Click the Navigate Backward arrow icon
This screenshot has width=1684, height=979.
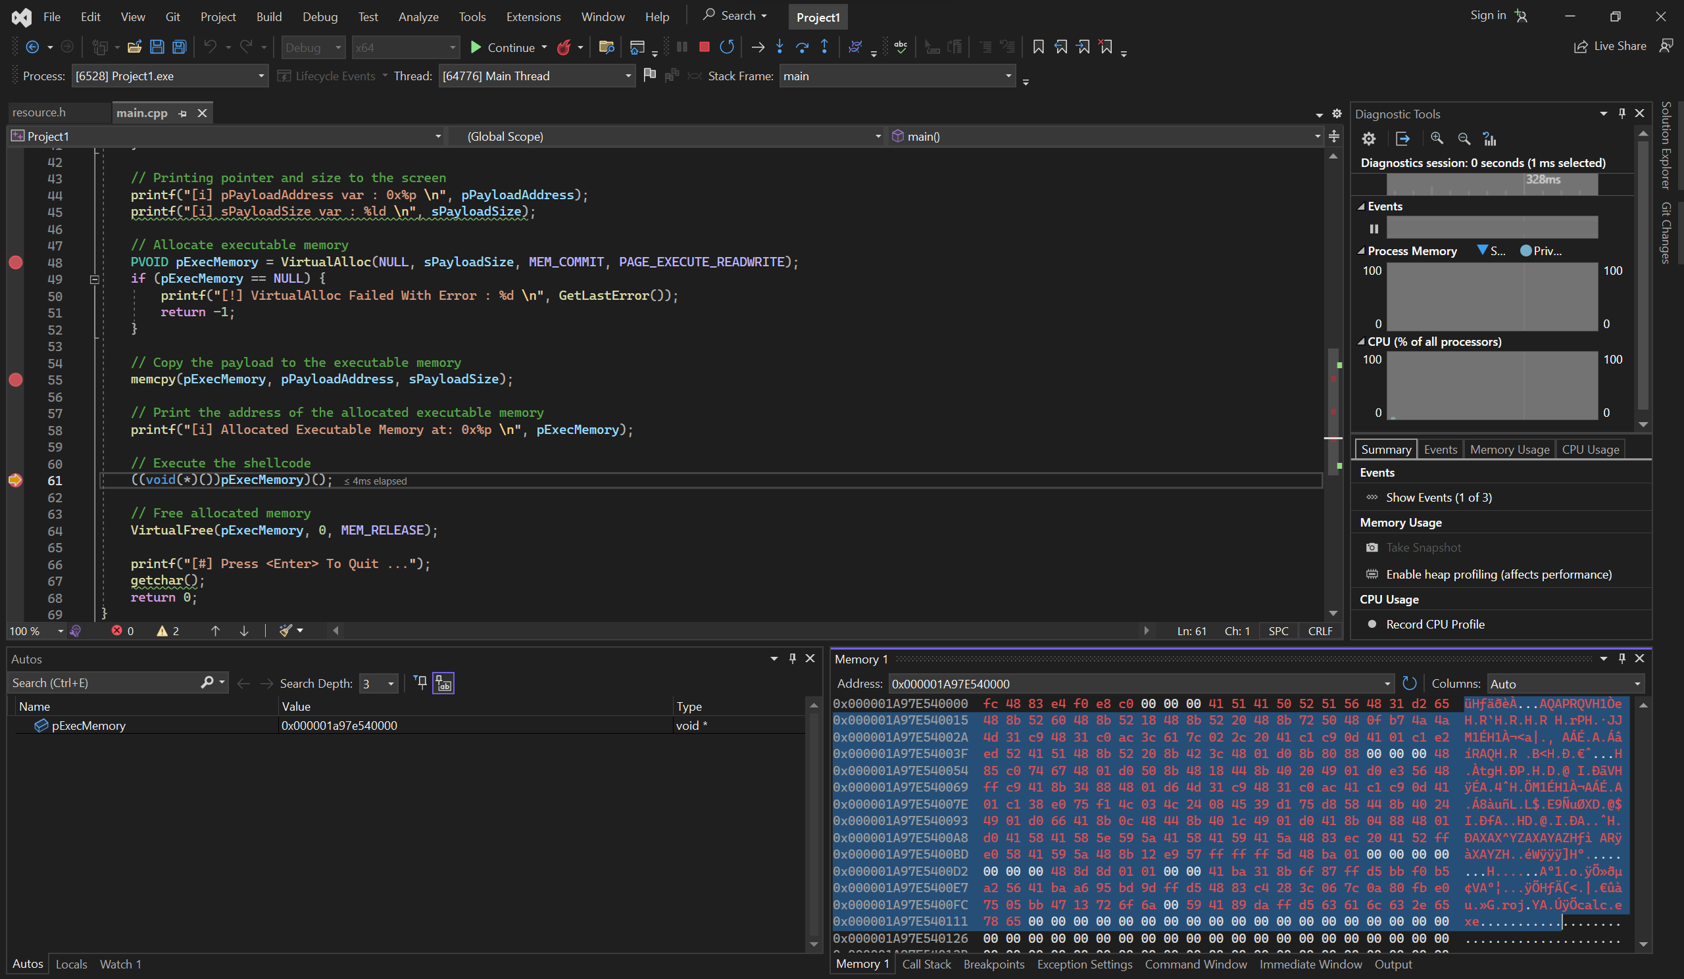(x=32, y=47)
